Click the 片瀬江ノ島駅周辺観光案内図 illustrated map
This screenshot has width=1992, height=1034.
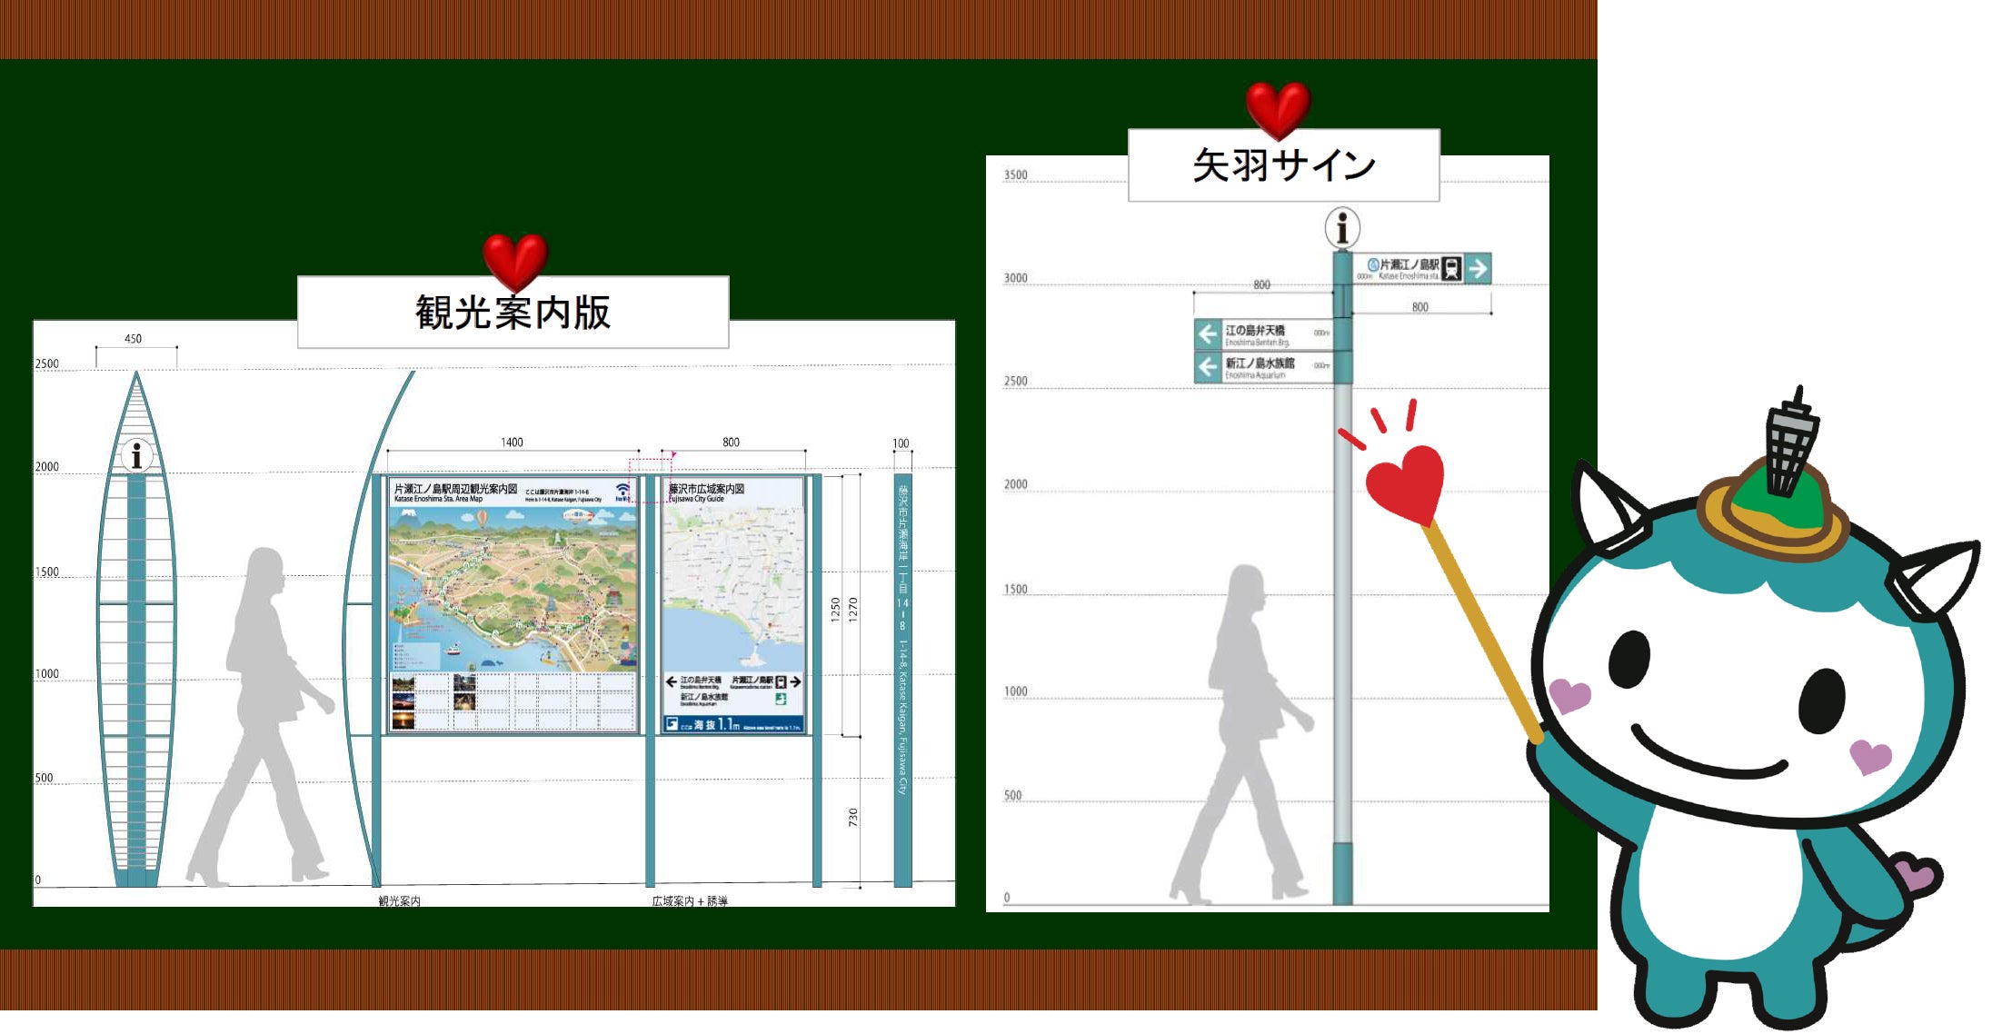pos(513,589)
